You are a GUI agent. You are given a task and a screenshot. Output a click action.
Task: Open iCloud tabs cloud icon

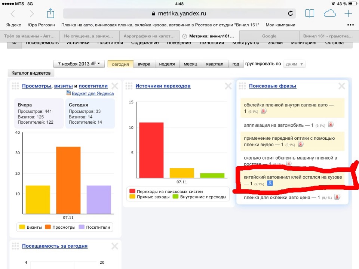click(x=330, y=13)
